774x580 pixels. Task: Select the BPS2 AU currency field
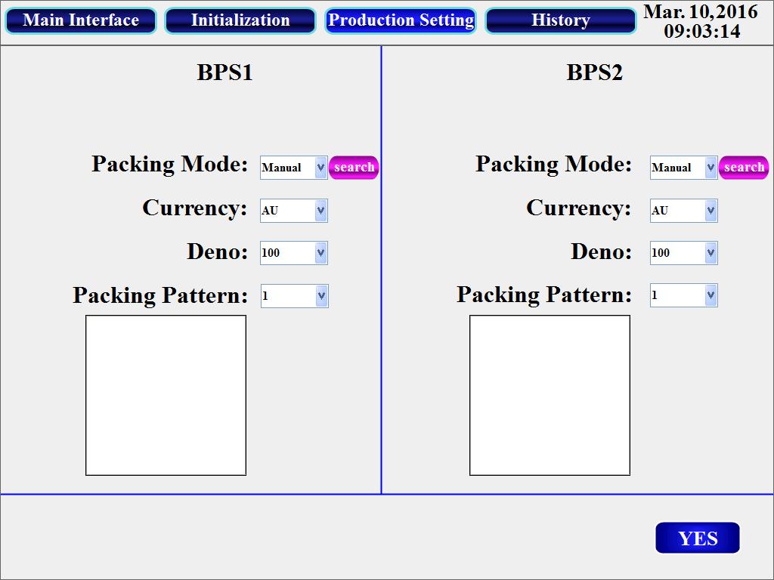[x=683, y=211]
